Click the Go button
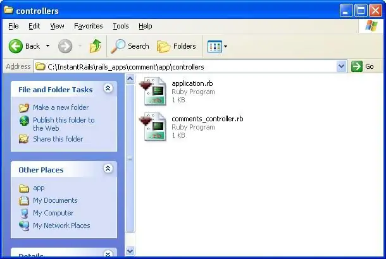 363,66
